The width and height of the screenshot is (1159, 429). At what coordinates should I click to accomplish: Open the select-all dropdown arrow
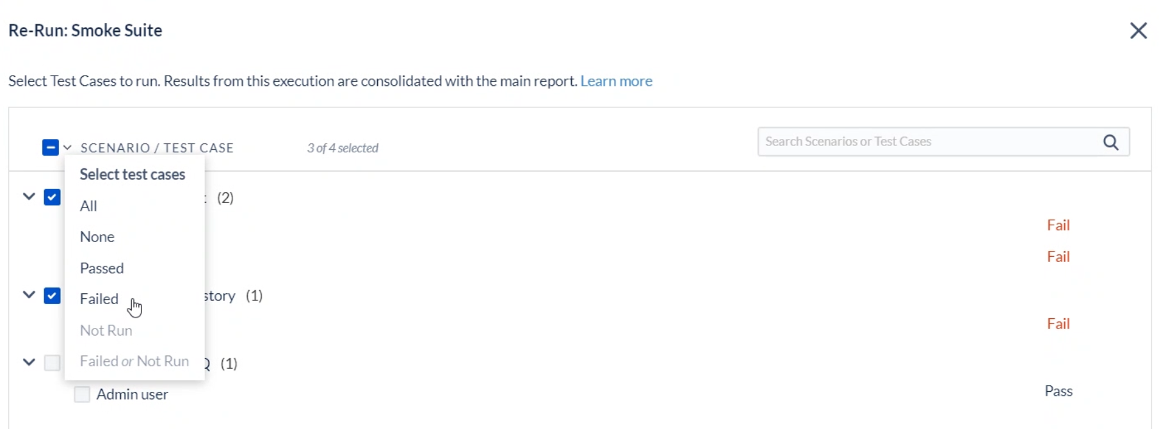pos(67,147)
